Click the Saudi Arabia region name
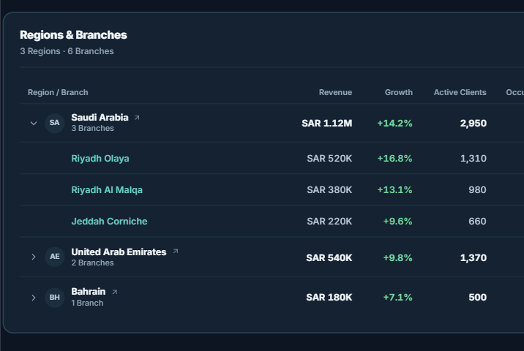Screen dimensions: 524x351 (100, 118)
